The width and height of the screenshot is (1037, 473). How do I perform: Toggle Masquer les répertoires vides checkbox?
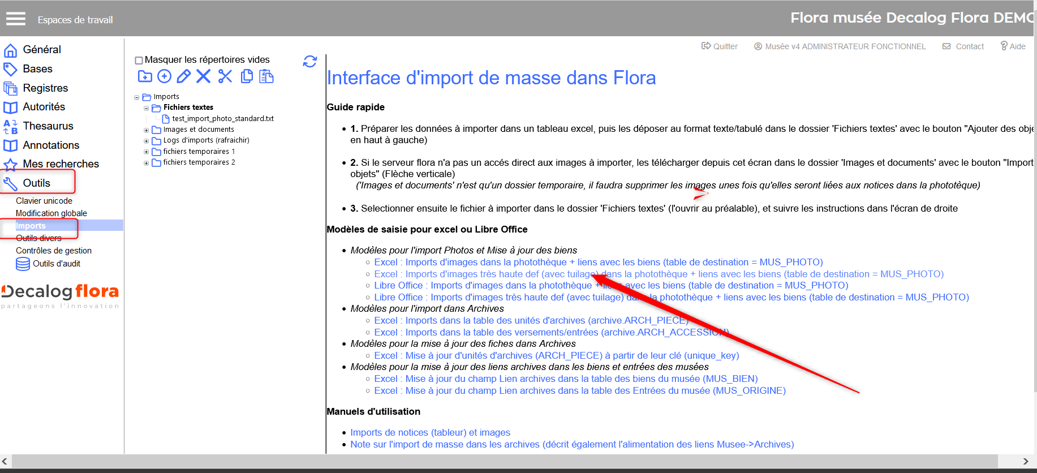click(139, 60)
